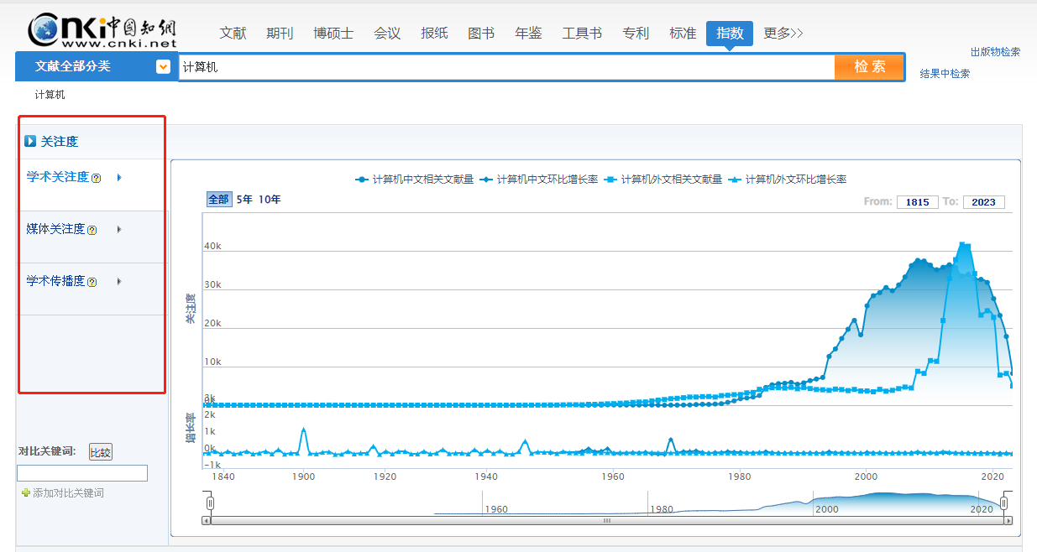This screenshot has width=1037, height=552.
Task: Open the 学术传播度 section
Action: click(55, 281)
